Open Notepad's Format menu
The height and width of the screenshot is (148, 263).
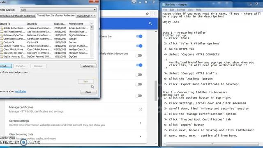[x=181, y=10]
